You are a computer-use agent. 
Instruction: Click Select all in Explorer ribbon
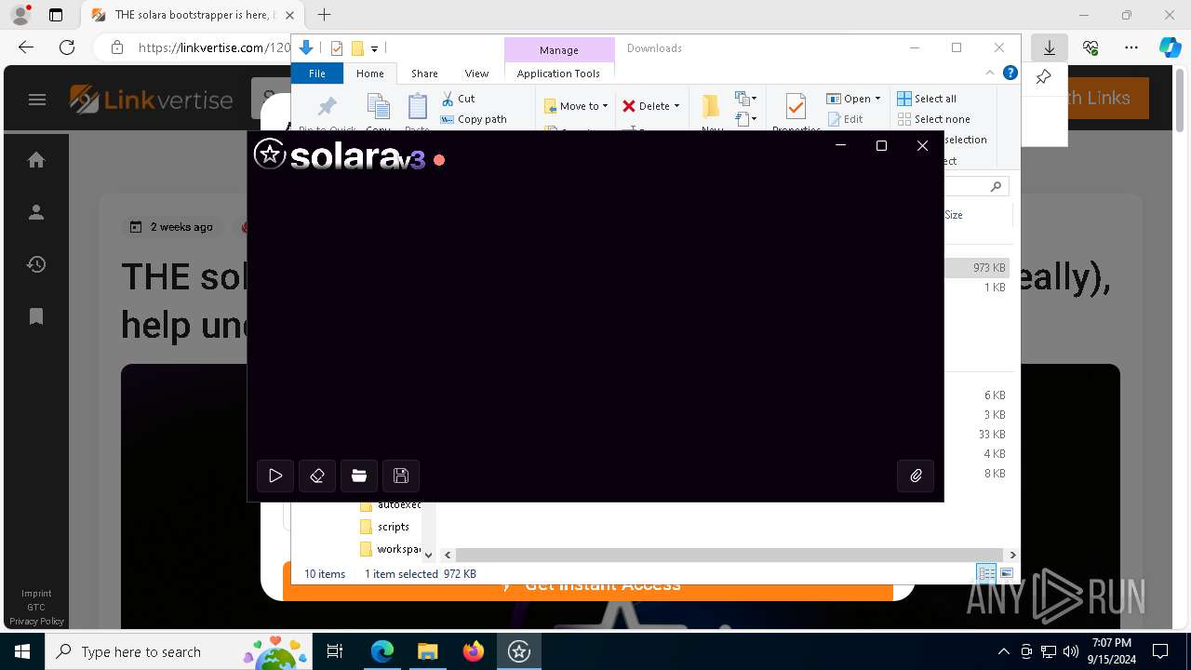(927, 99)
